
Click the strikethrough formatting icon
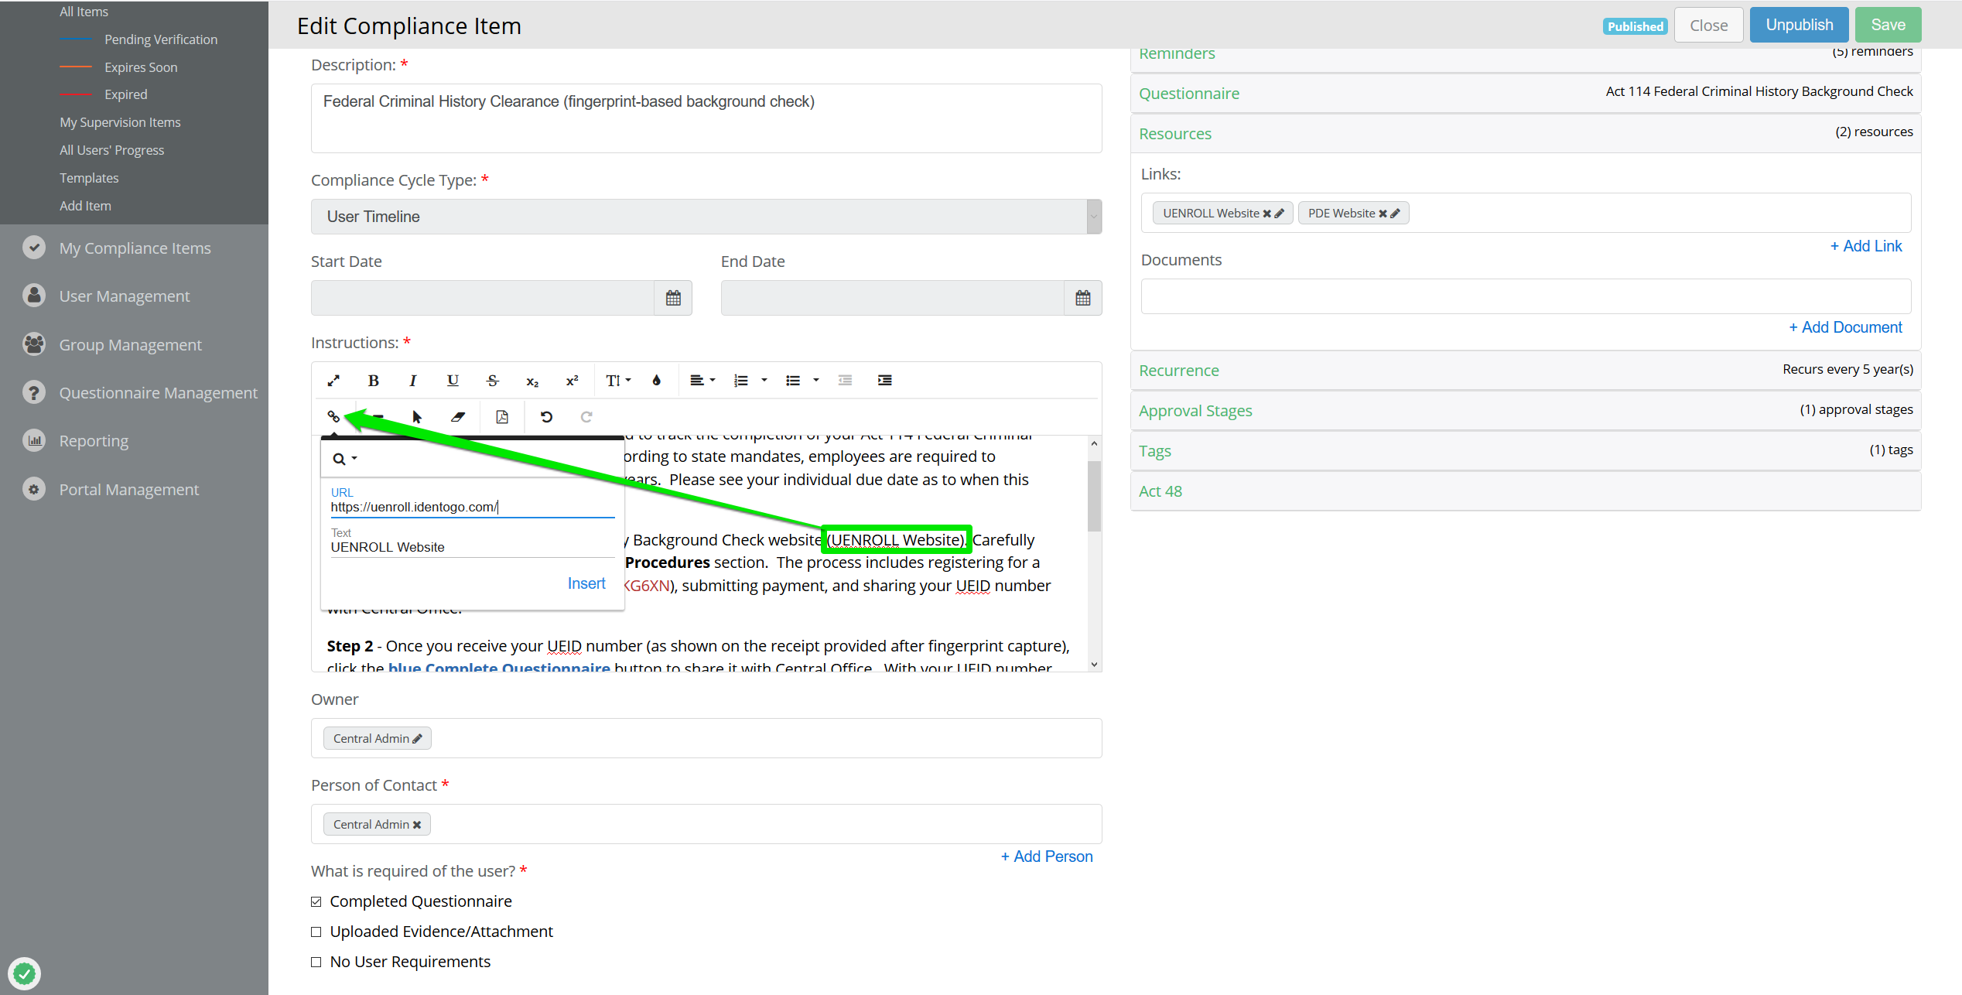point(492,381)
